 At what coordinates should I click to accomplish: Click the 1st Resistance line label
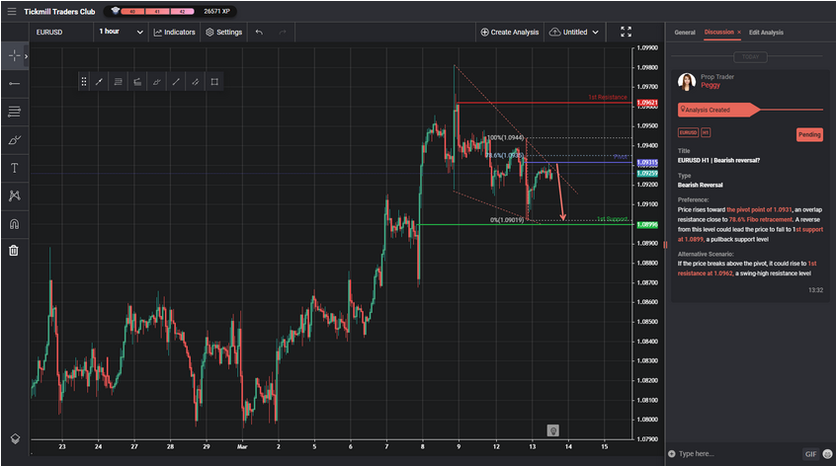coord(608,98)
